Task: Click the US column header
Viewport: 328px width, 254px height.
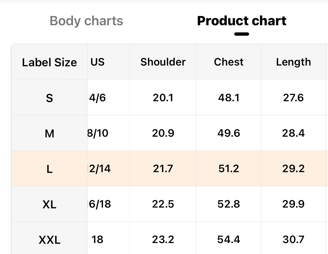Action: 98,62
